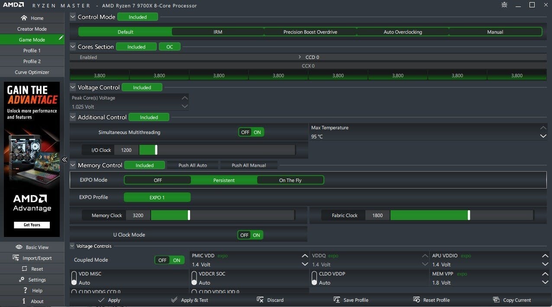This screenshot has width=552, height=307.
Task: Collapse the Memory Control section
Action: point(73,165)
